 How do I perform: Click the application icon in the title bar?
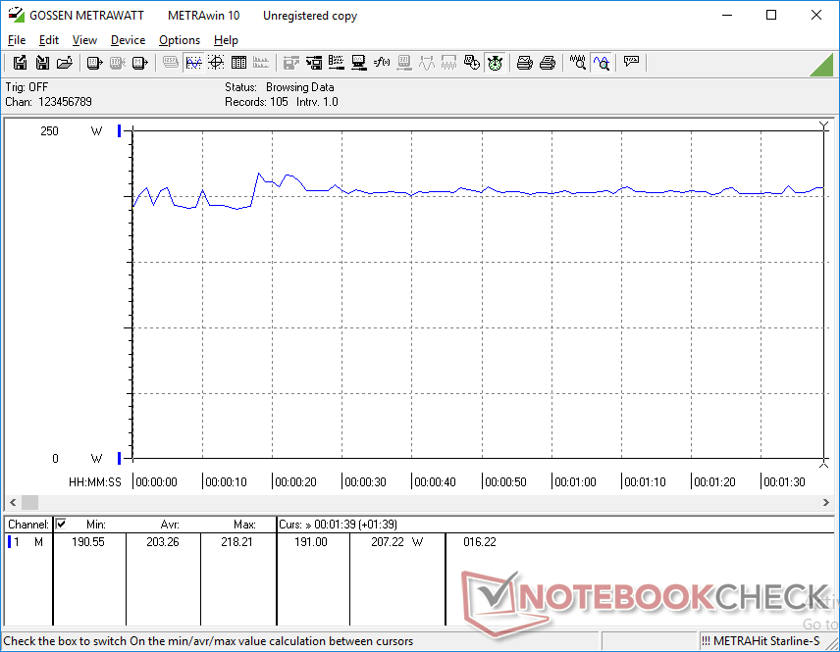pyautogui.click(x=16, y=15)
